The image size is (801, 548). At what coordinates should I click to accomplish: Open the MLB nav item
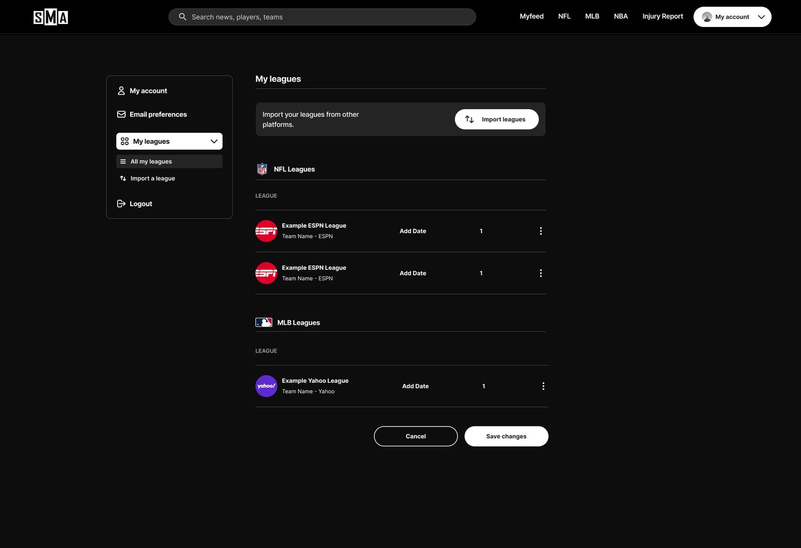[x=592, y=16]
